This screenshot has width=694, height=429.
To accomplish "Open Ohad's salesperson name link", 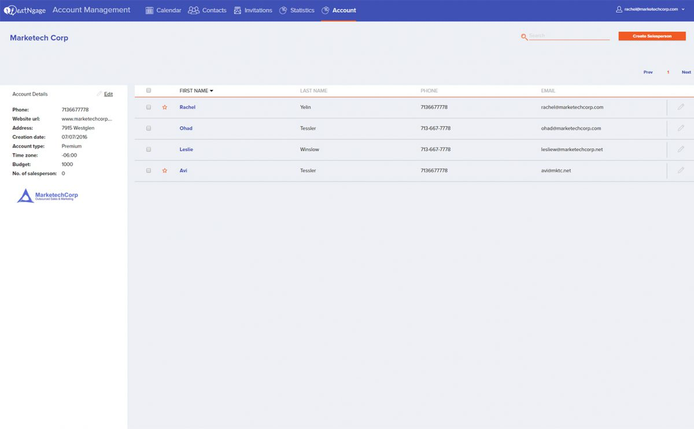I will (186, 128).
